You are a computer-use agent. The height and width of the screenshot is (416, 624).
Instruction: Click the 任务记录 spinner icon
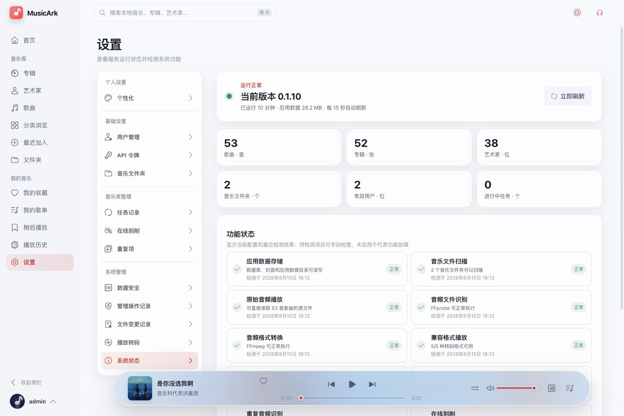[108, 212]
